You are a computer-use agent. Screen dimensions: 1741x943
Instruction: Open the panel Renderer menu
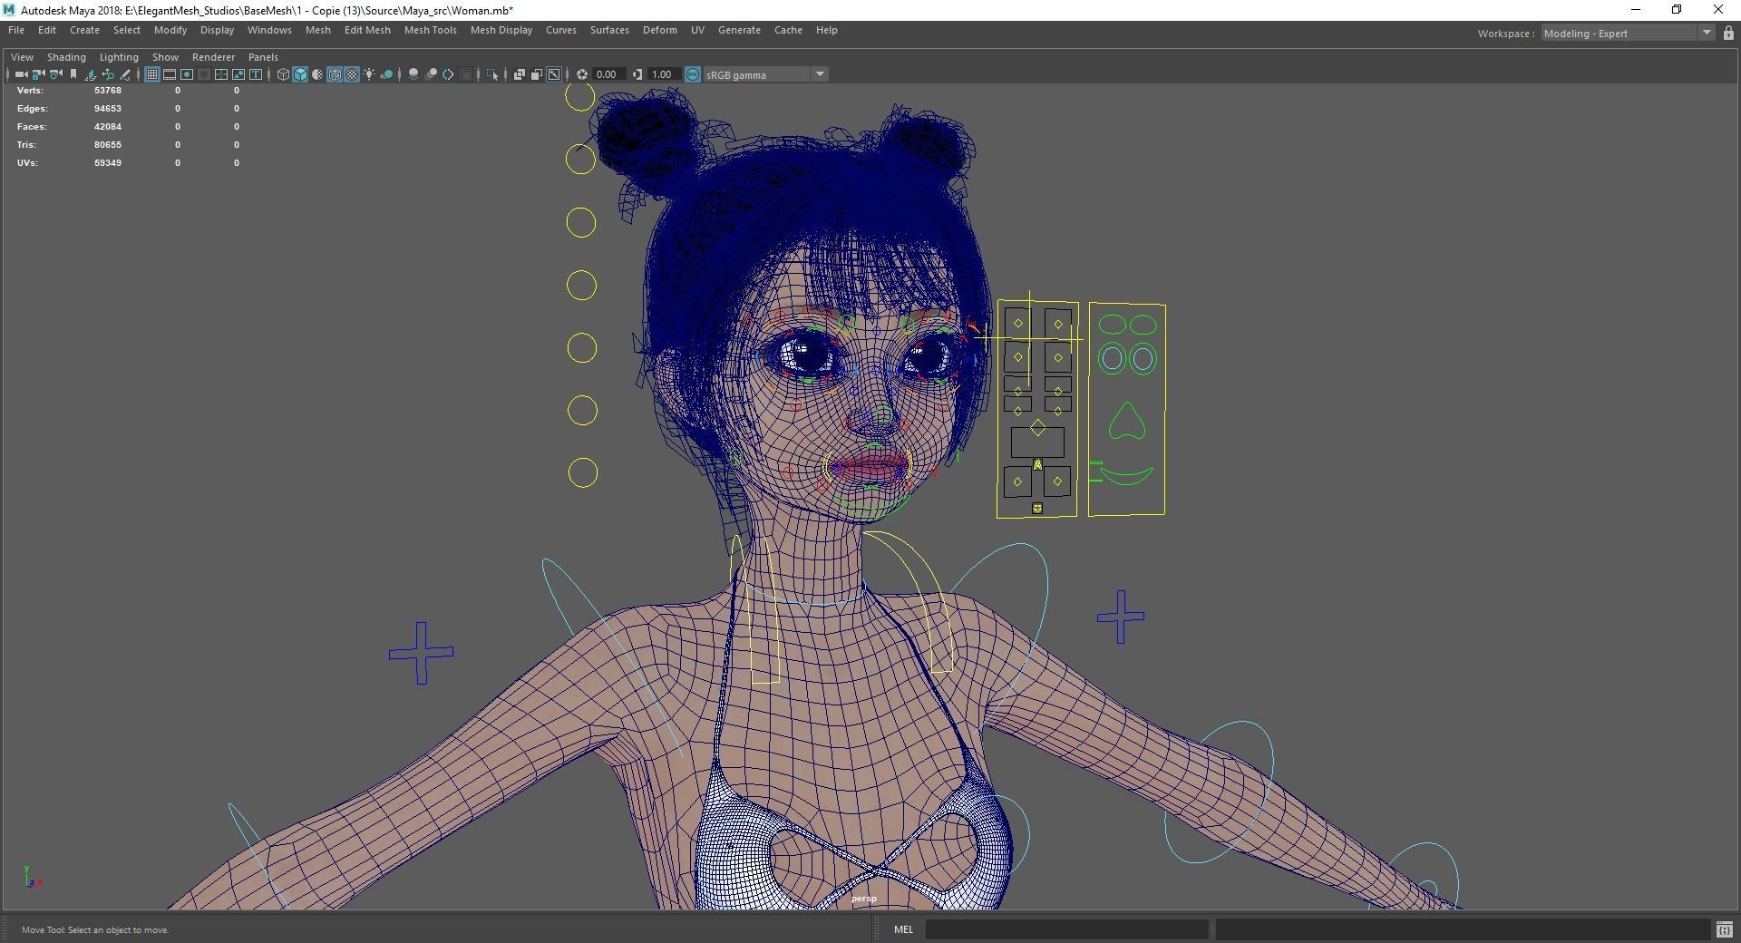[213, 57]
